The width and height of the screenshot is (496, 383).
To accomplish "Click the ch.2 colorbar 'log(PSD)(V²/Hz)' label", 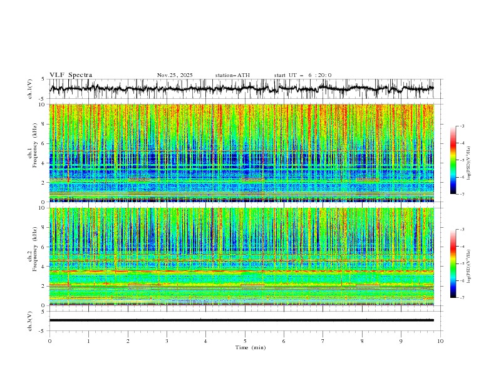I will pos(469,266).
